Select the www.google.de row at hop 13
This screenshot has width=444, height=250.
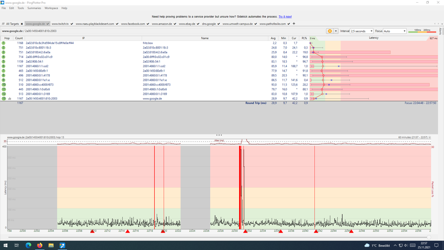tap(219, 99)
